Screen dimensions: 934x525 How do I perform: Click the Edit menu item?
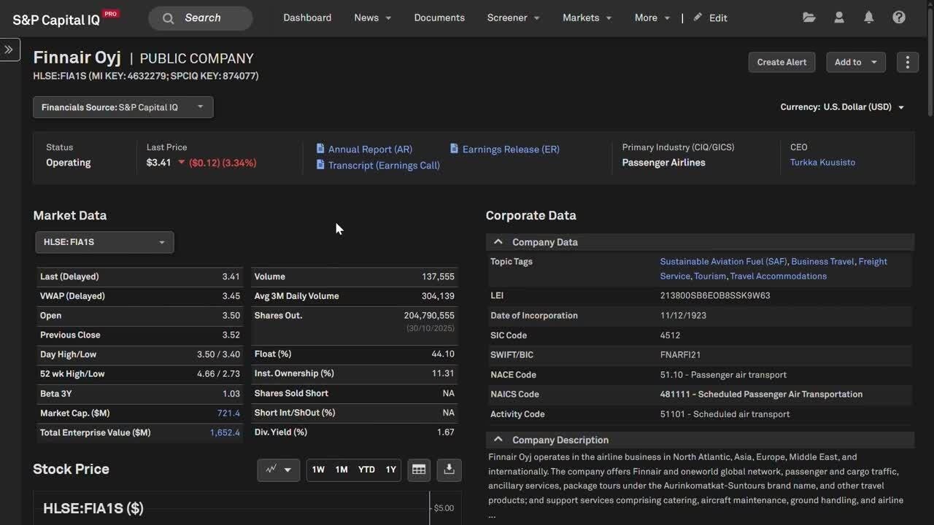[x=718, y=18]
